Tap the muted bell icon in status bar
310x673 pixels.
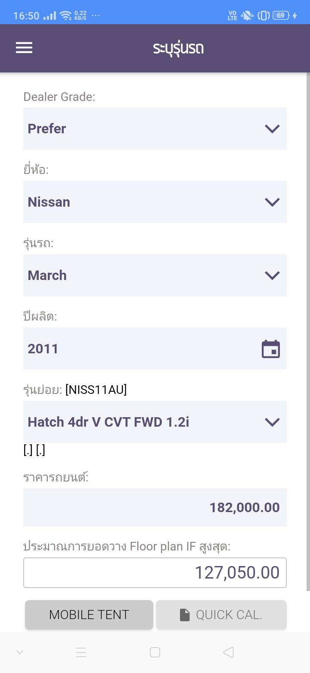pyautogui.click(x=247, y=16)
